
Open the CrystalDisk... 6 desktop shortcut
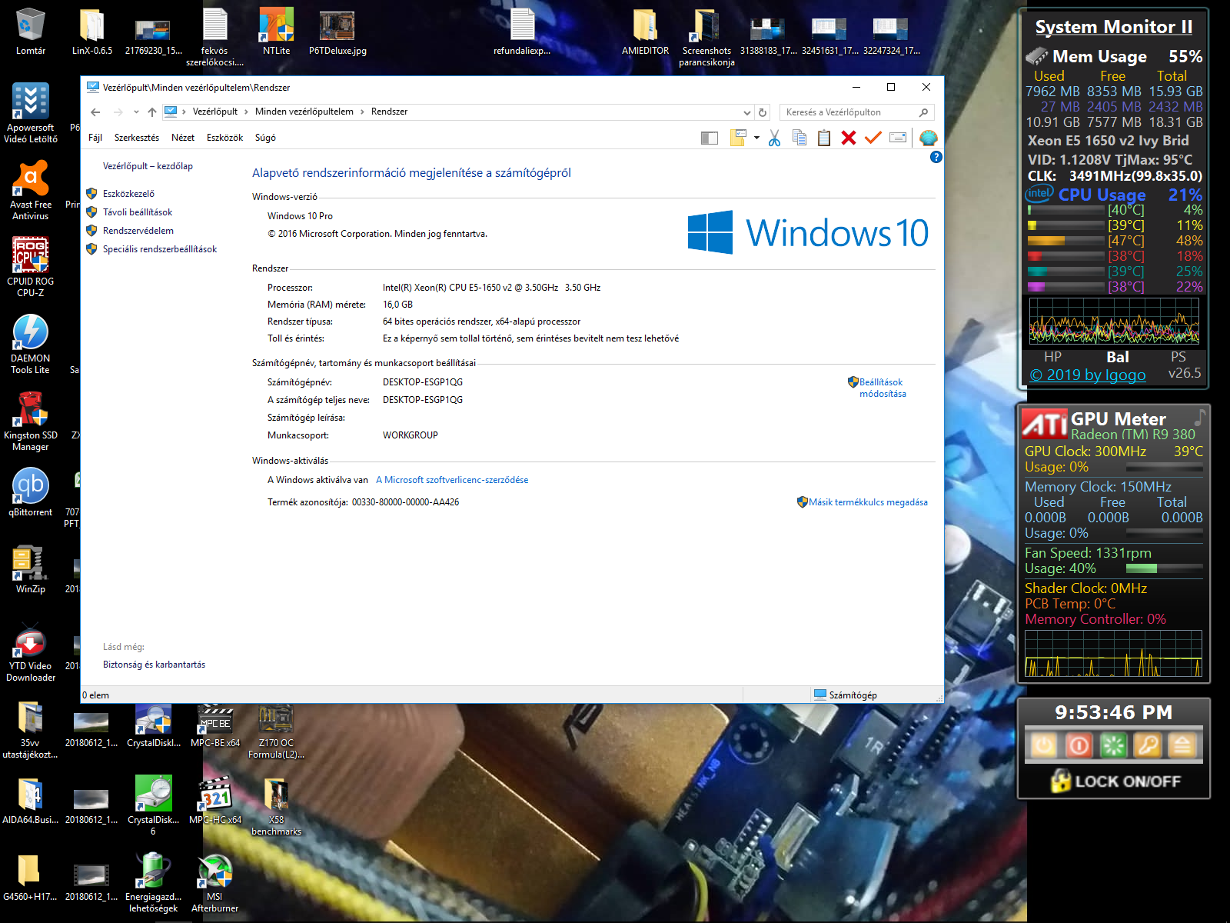pos(154,805)
